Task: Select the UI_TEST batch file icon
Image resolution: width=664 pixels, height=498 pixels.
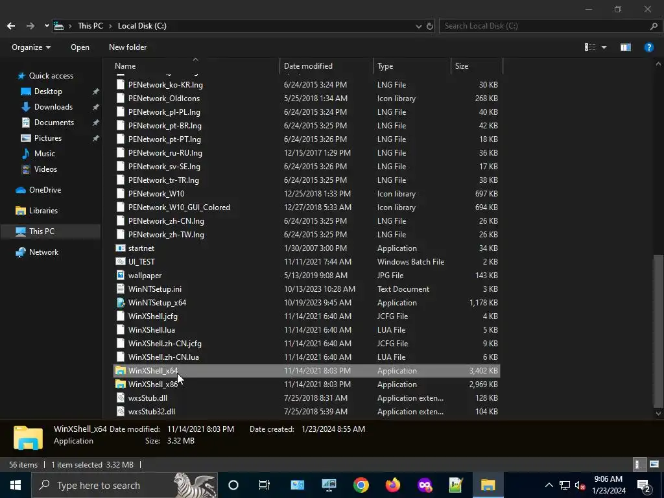Action: pos(121,262)
